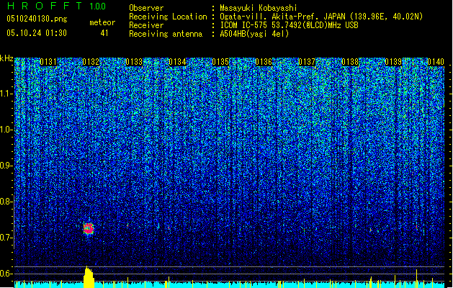Click the 0139 time marker
This screenshot has width=453, height=288.
point(393,62)
